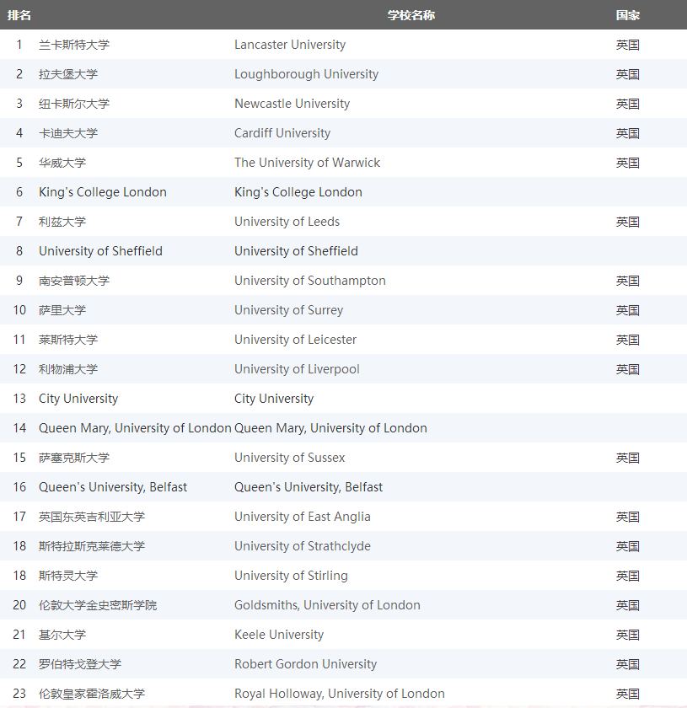Click rank number 1 beside 兰卡斯特大学
687x708 pixels.
[x=19, y=45]
